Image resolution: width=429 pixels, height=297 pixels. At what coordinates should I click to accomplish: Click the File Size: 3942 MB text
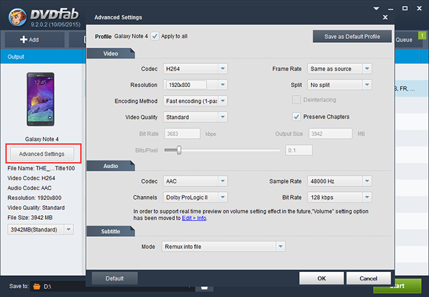click(x=30, y=217)
